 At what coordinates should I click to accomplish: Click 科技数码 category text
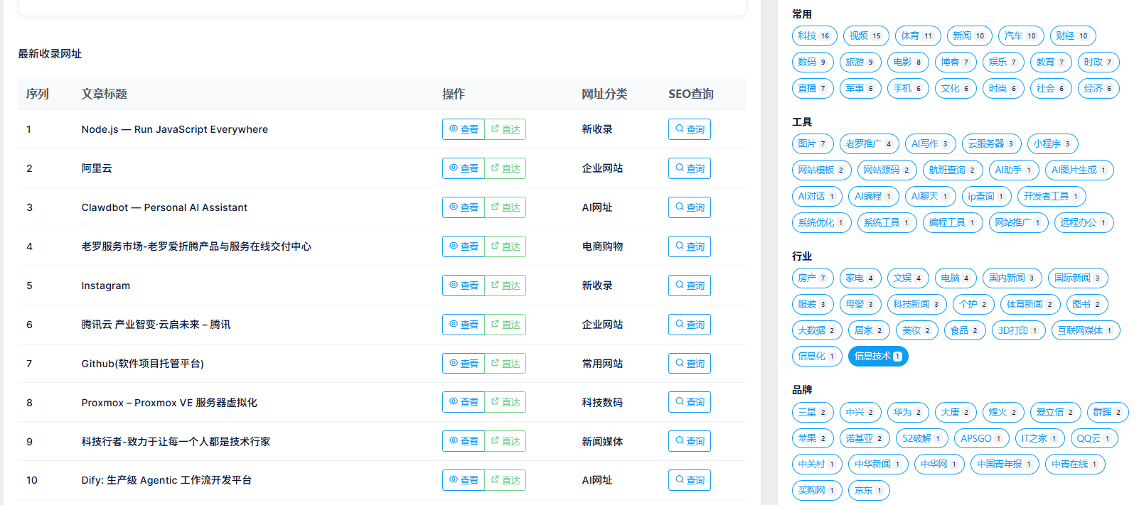[x=602, y=403]
